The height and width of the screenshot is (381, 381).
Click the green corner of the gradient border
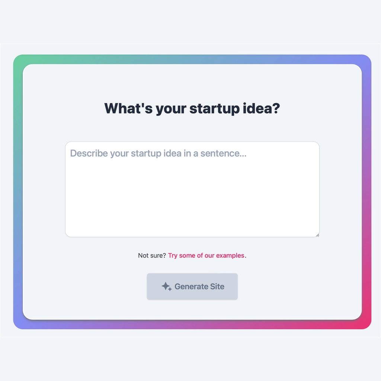tap(19, 60)
